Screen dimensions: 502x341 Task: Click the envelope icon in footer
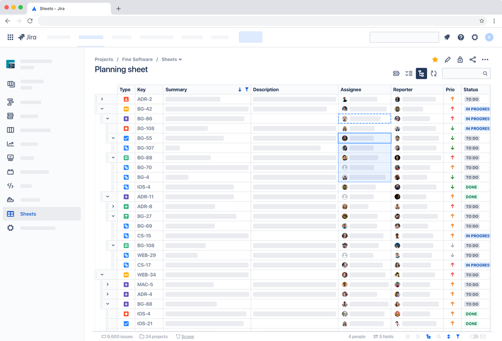pos(483,336)
